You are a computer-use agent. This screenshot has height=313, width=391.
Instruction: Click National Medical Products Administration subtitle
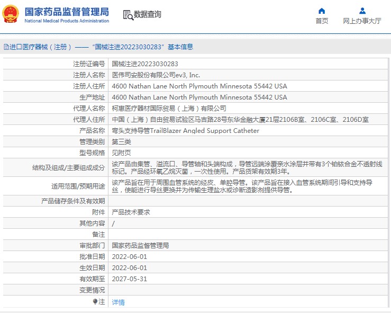pyautogui.click(x=67, y=21)
